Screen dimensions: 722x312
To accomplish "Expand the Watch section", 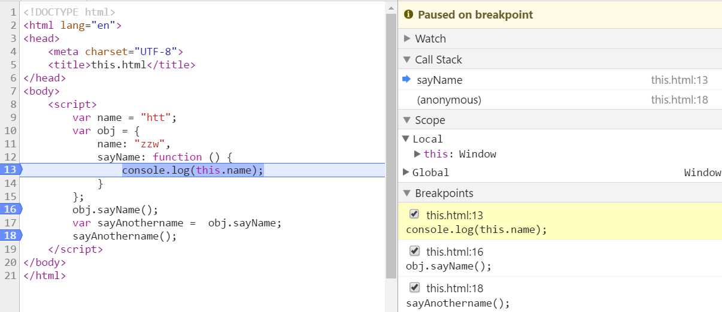I will coord(408,38).
